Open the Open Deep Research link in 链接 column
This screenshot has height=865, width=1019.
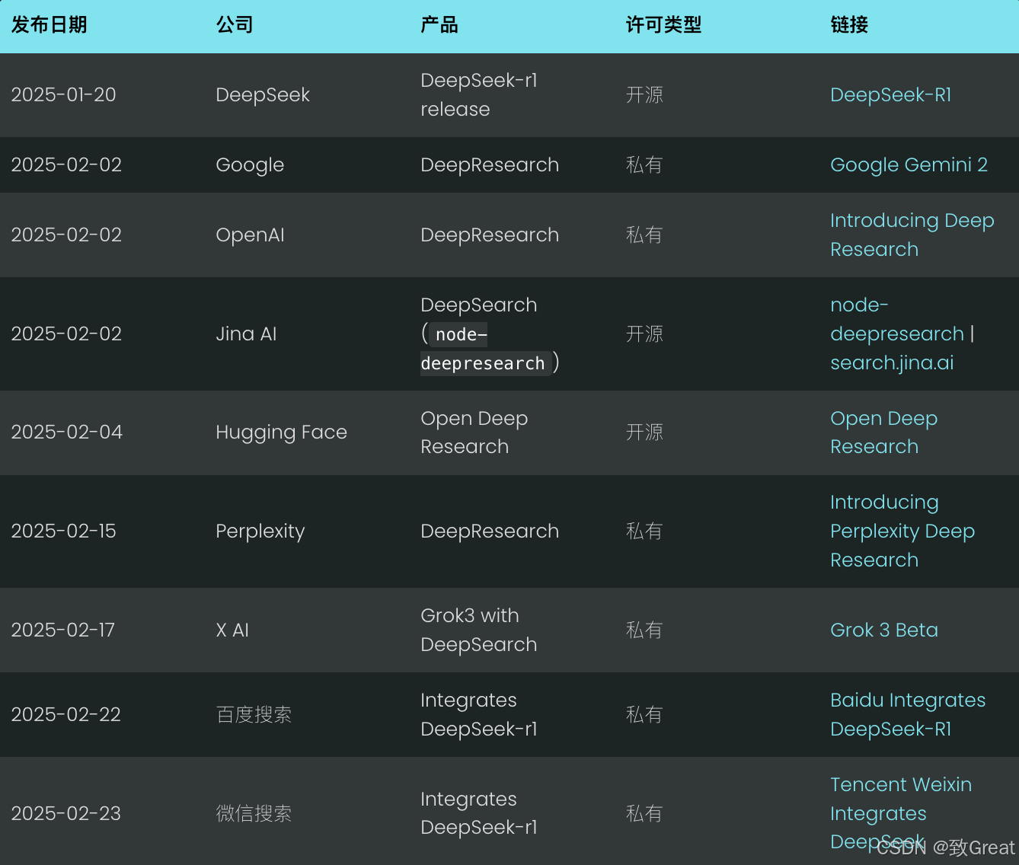point(883,432)
